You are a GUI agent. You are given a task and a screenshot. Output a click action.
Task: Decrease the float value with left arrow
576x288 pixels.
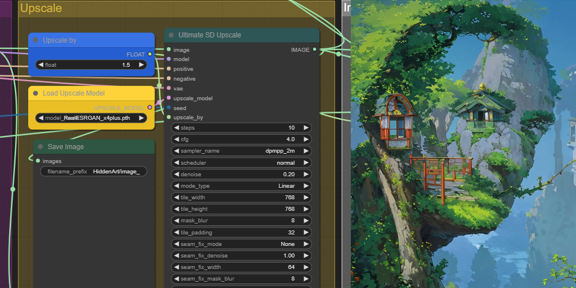pos(41,65)
